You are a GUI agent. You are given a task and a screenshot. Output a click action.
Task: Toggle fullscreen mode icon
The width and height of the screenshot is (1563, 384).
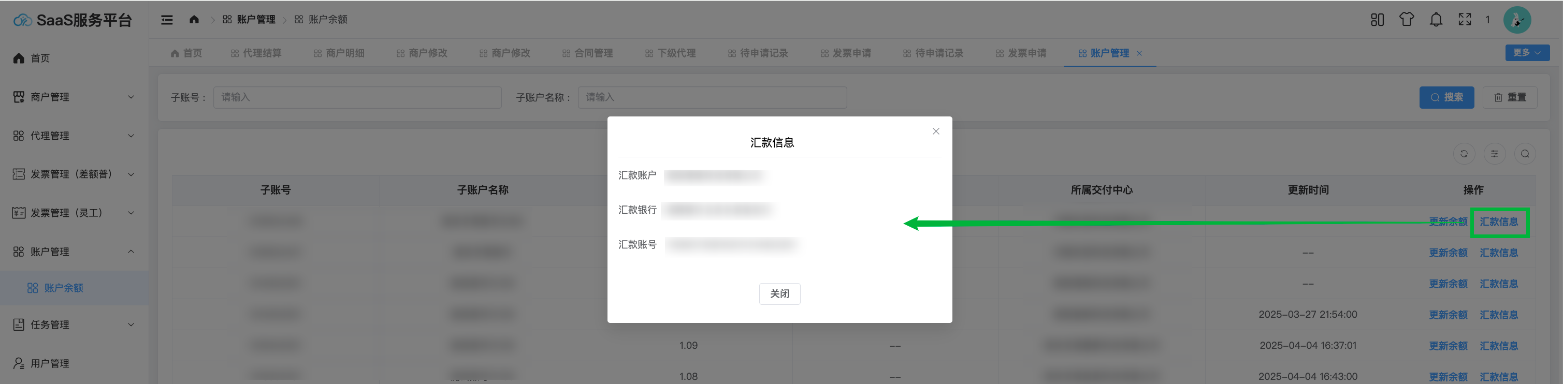[1465, 20]
